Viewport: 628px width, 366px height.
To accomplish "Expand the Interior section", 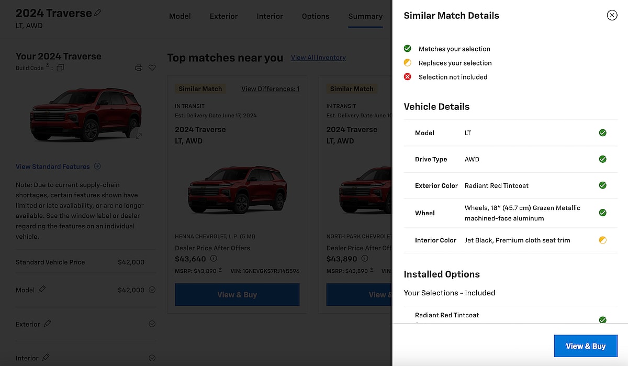I will (151, 358).
